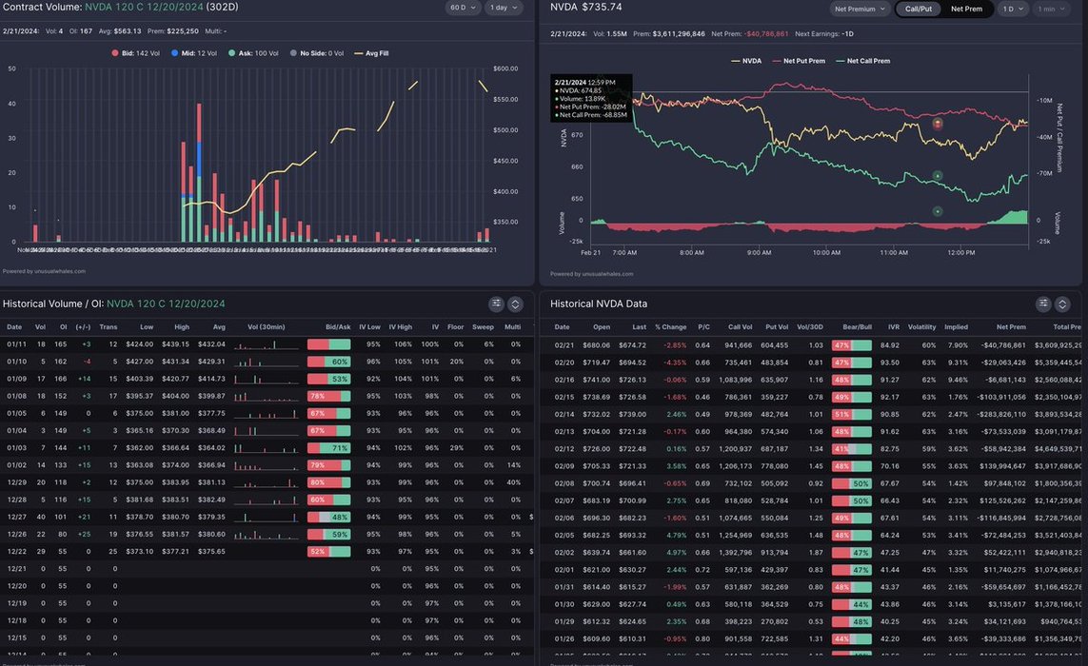Switch to the Call/Put view
Image resolution: width=1088 pixels, height=666 pixels.
click(918, 9)
